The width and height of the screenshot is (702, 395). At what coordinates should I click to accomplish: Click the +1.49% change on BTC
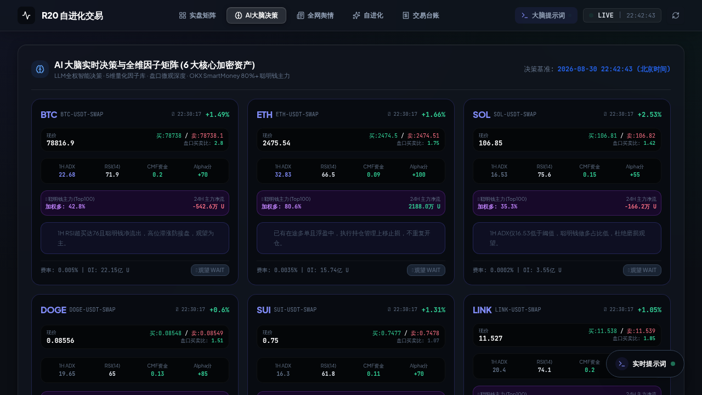pos(217,115)
